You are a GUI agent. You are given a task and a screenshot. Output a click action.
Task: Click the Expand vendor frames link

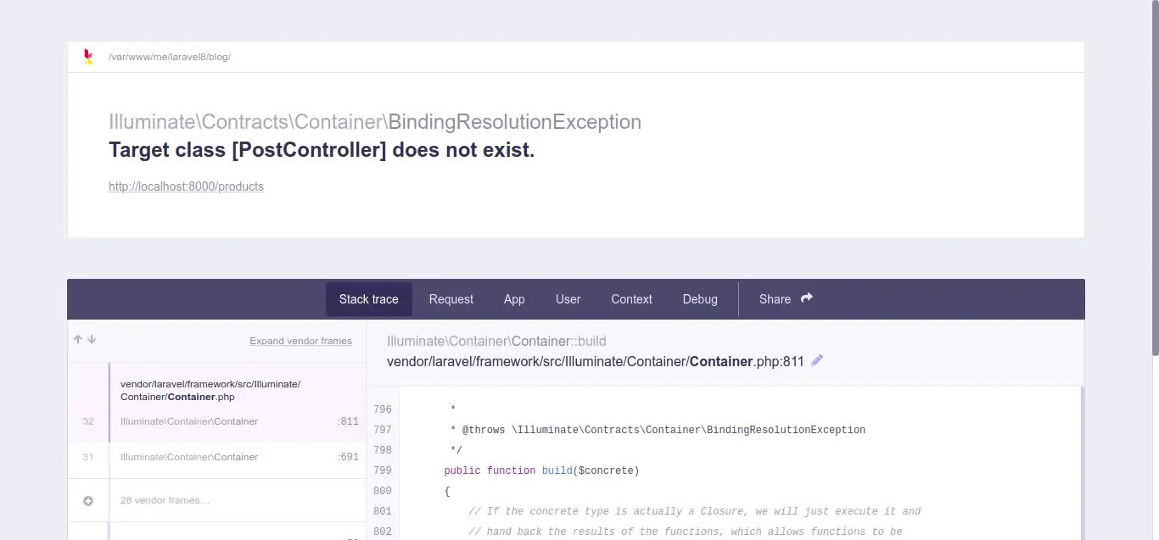point(300,341)
